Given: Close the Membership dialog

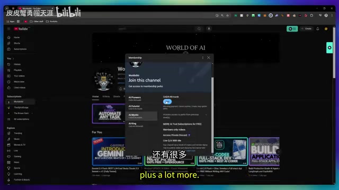Looking at the screenshot, I should (x=209, y=58).
